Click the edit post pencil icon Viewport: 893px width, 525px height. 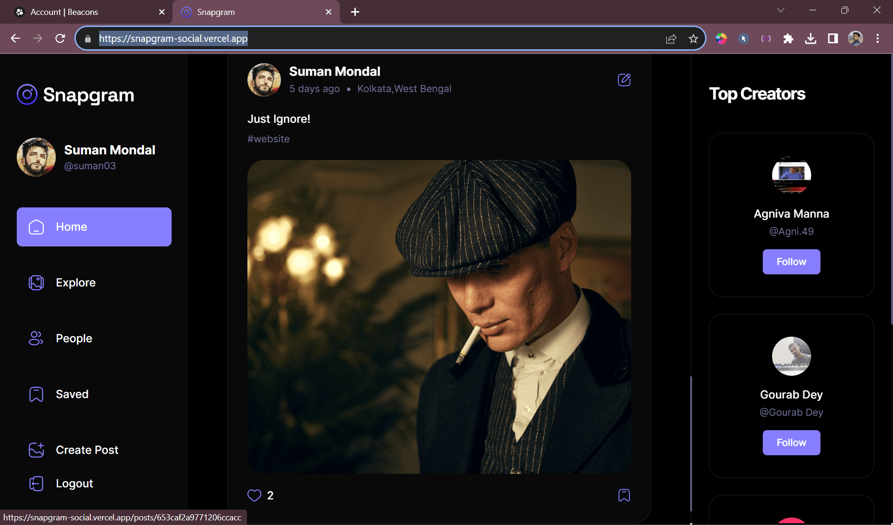[x=624, y=80]
